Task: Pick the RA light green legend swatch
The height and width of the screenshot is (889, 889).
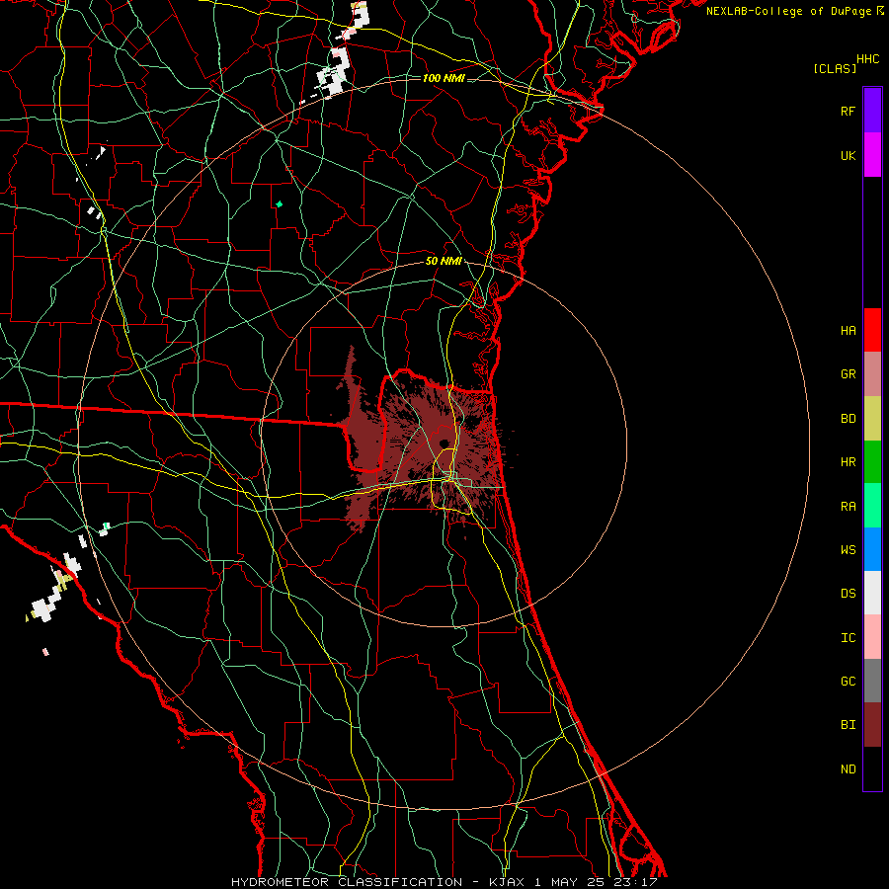Action: point(872,506)
